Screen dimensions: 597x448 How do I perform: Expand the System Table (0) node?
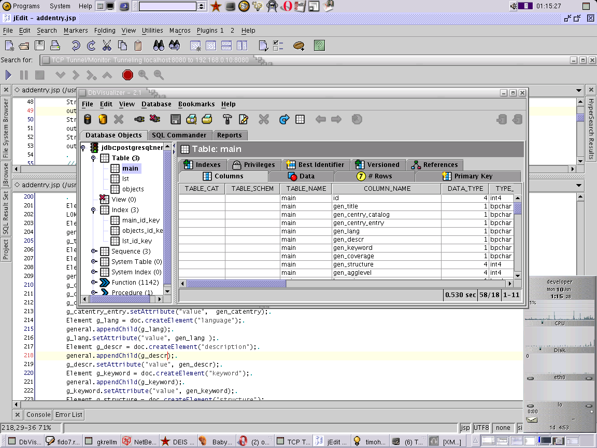click(94, 262)
